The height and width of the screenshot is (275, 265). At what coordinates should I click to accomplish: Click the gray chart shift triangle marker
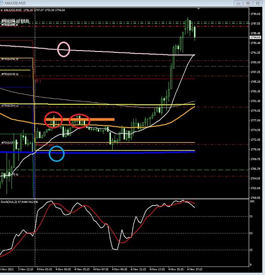[x=199, y=8]
